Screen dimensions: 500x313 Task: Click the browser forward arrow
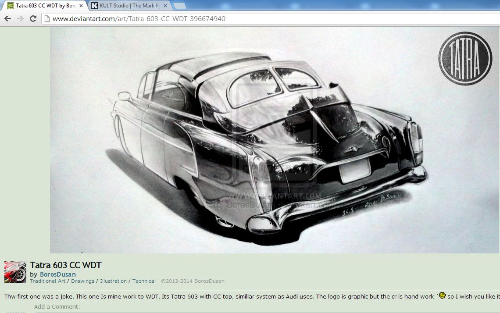20,19
